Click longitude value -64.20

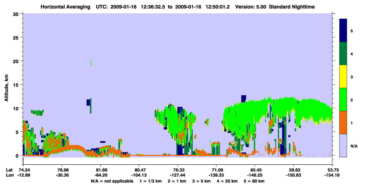pyautogui.click(x=100, y=175)
